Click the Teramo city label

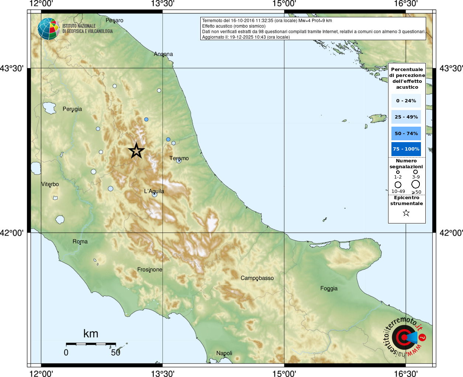coord(179,158)
